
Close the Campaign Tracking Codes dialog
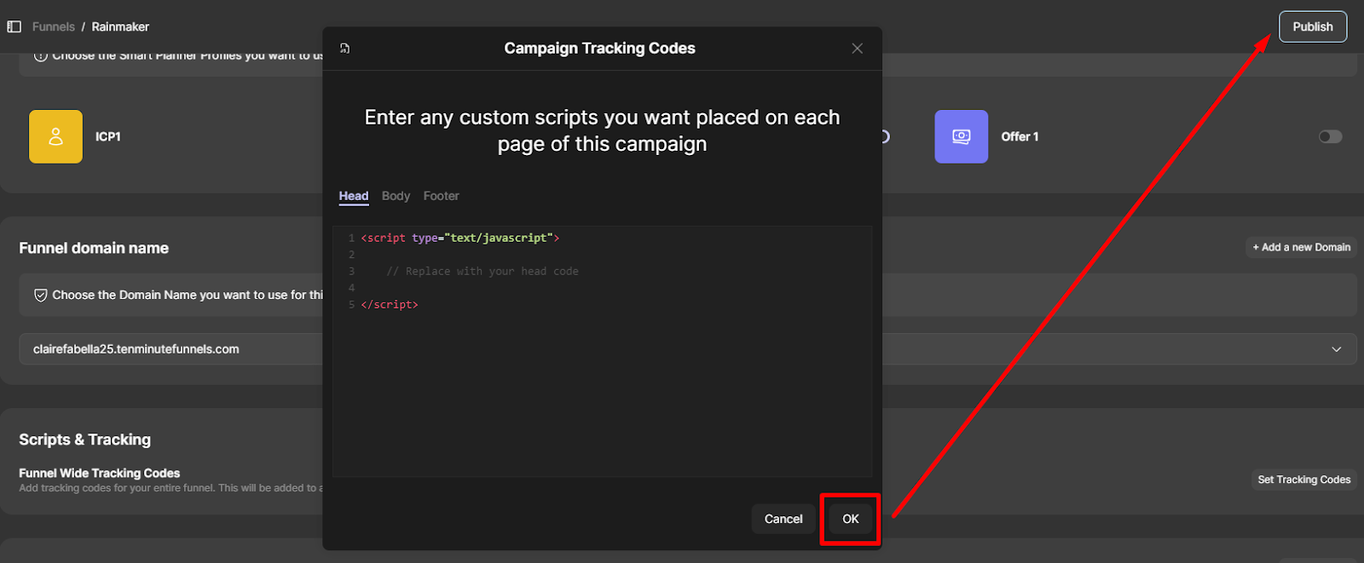(858, 49)
